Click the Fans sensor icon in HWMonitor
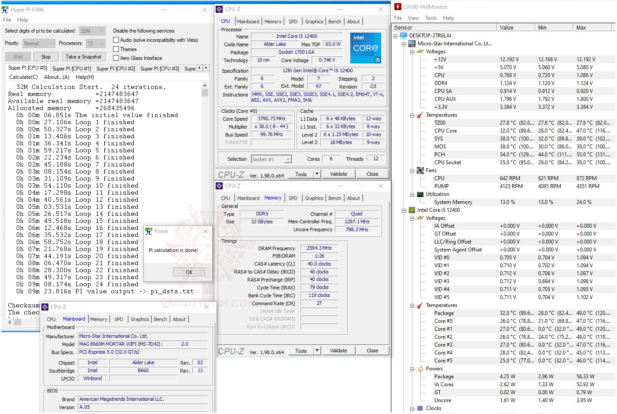The image size is (617, 414). pyautogui.click(x=419, y=170)
